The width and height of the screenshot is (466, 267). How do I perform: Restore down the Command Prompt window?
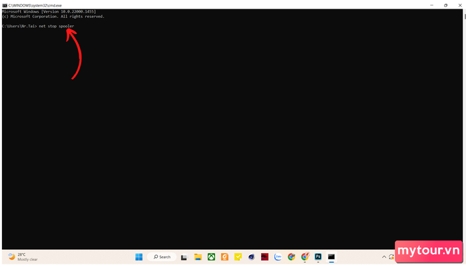(445, 5)
